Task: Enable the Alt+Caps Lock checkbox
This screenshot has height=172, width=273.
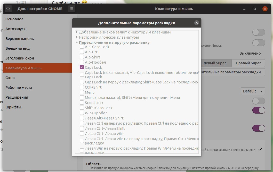Action: 82,47
